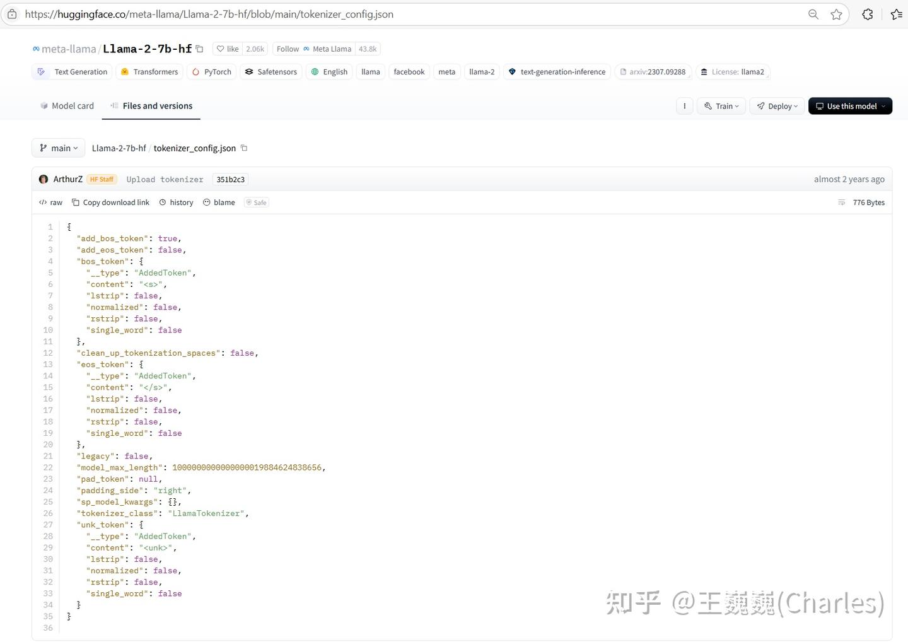Copy the model name Llama-2-7b-hf
Image resolution: width=908 pixels, height=642 pixels.
coord(199,49)
